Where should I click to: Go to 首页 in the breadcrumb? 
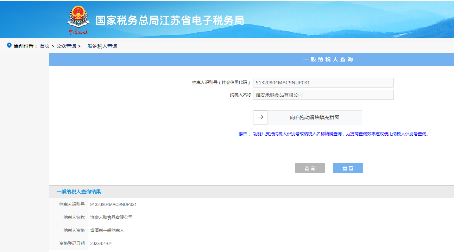click(45, 46)
